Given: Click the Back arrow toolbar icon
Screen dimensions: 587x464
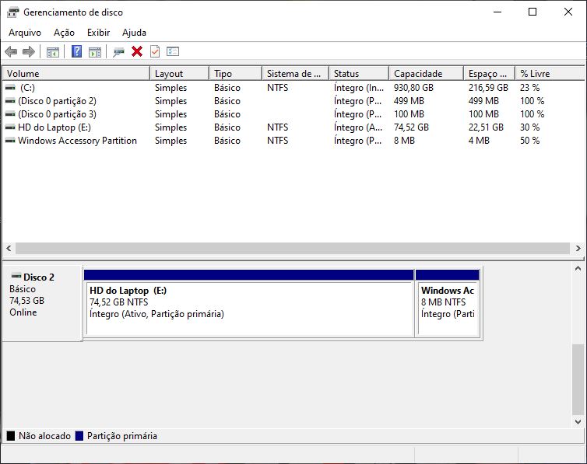Looking at the screenshot, I should pos(11,51).
